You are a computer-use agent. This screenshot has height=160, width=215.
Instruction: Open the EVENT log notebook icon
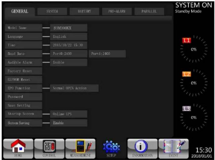pyautogui.click(x=174, y=149)
